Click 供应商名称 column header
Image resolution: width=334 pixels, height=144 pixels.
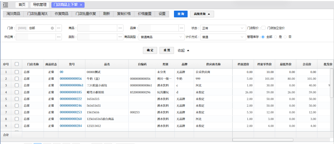tap(213, 64)
